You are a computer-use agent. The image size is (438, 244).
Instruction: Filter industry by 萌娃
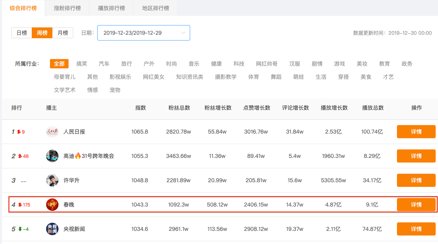(x=299, y=77)
